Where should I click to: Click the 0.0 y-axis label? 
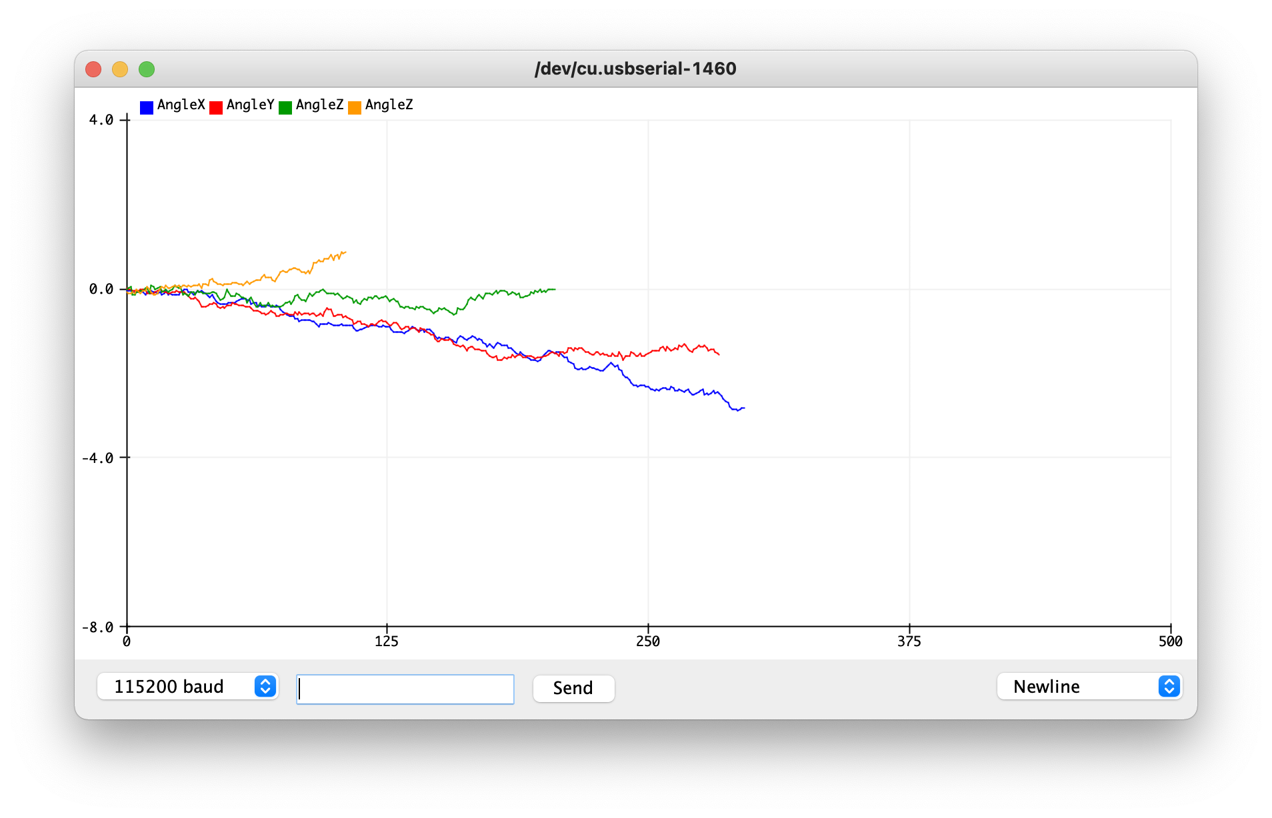[x=101, y=289]
